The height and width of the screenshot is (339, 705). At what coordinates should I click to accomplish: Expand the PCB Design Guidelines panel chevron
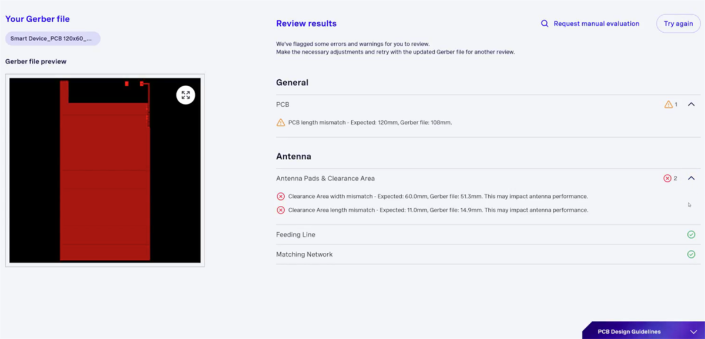tap(694, 331)
